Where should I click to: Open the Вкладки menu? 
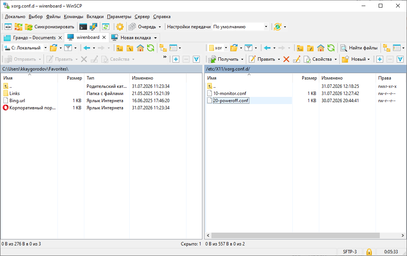[x=95, y=17]
